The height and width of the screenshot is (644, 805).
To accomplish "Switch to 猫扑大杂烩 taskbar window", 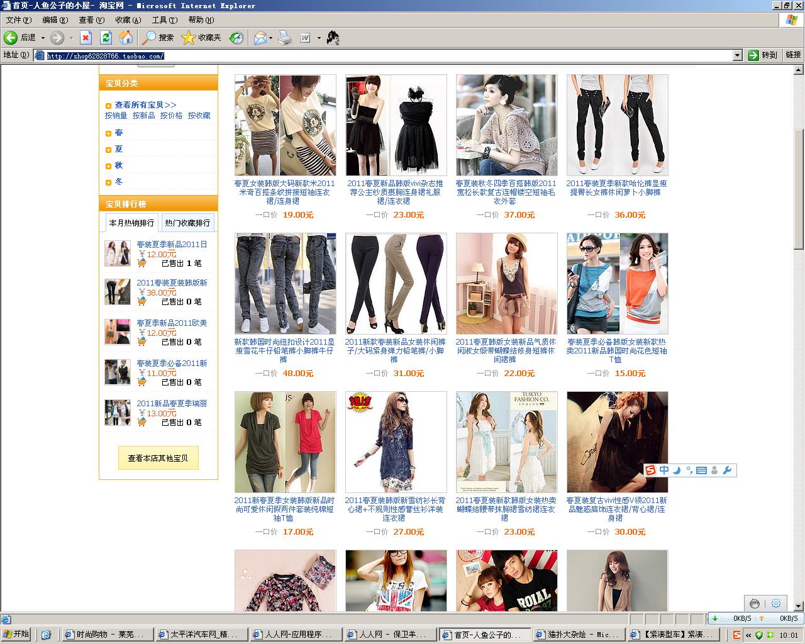I will (579, 635).
